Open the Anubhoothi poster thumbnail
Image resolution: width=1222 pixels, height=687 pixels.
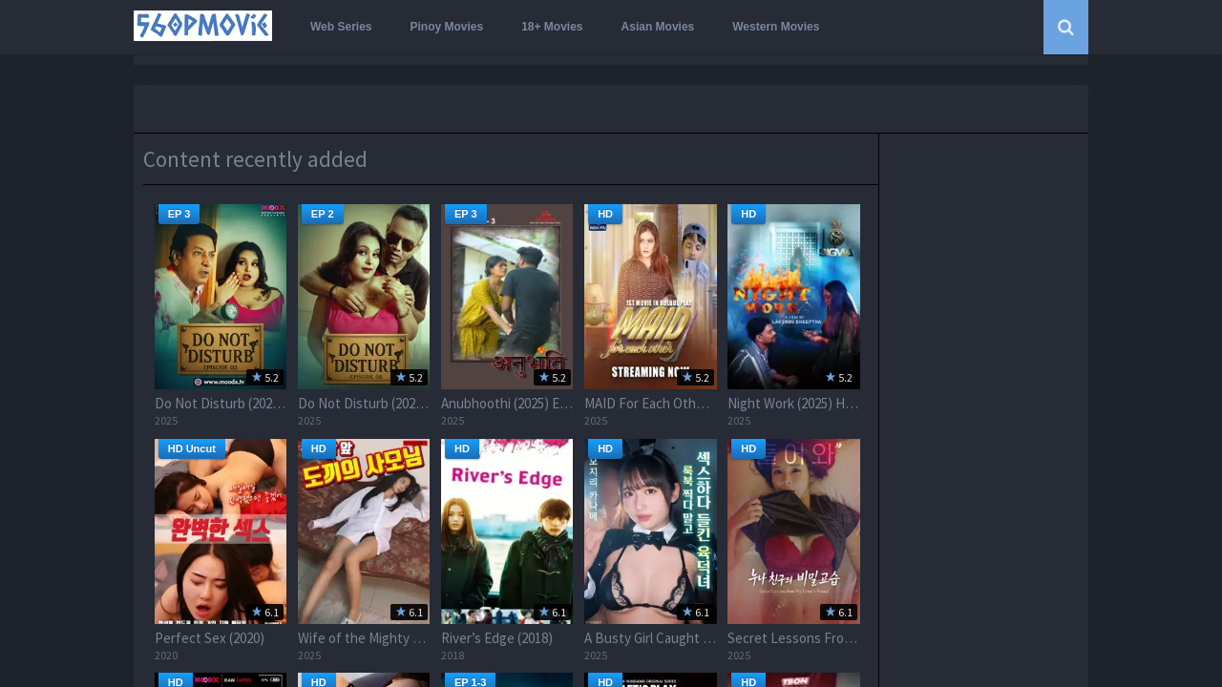[507, 297]
